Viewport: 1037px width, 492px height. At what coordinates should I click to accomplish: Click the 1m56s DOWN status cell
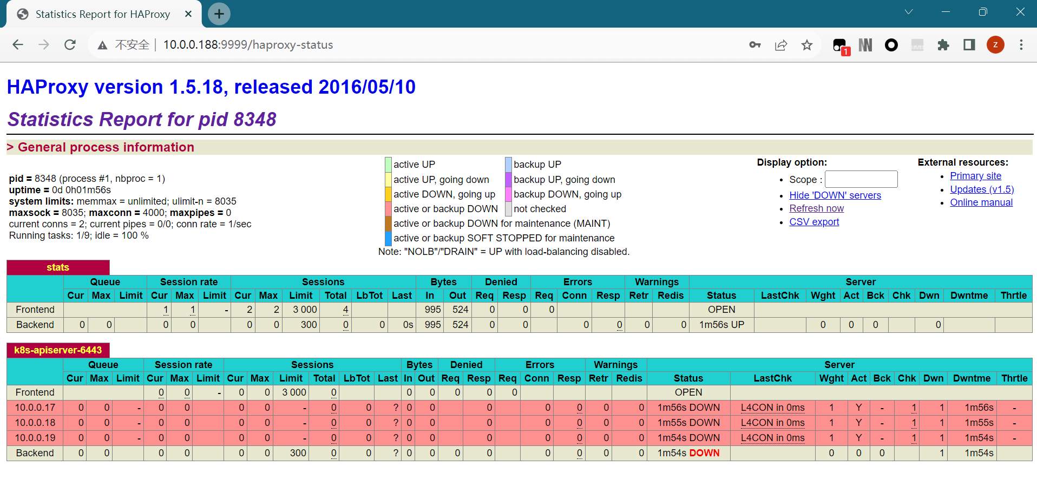coord(688,408)
